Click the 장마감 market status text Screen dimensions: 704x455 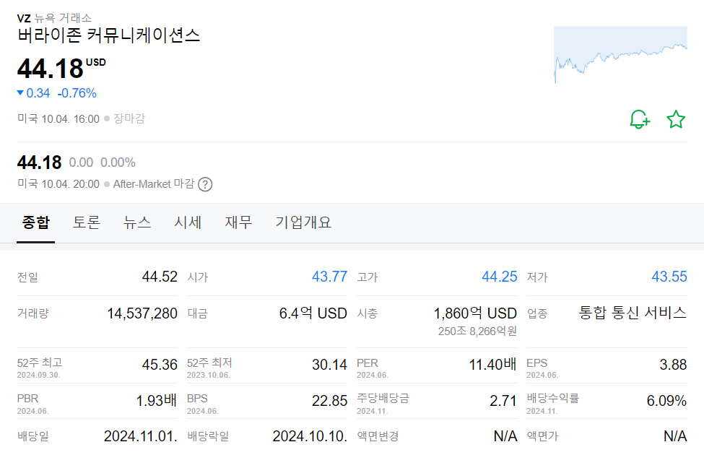129,118
